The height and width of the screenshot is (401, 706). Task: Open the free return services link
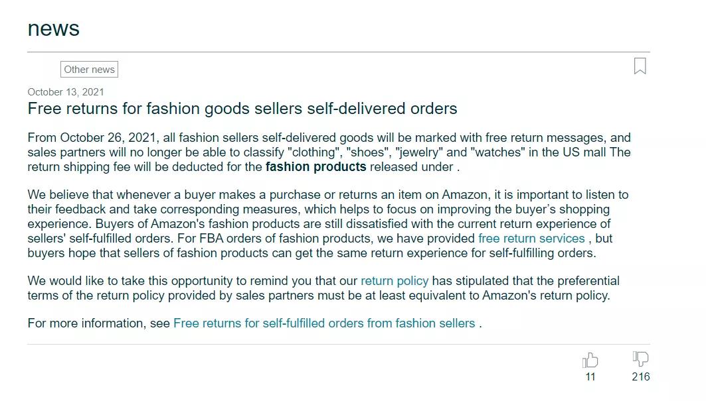[x=531, y=238]
